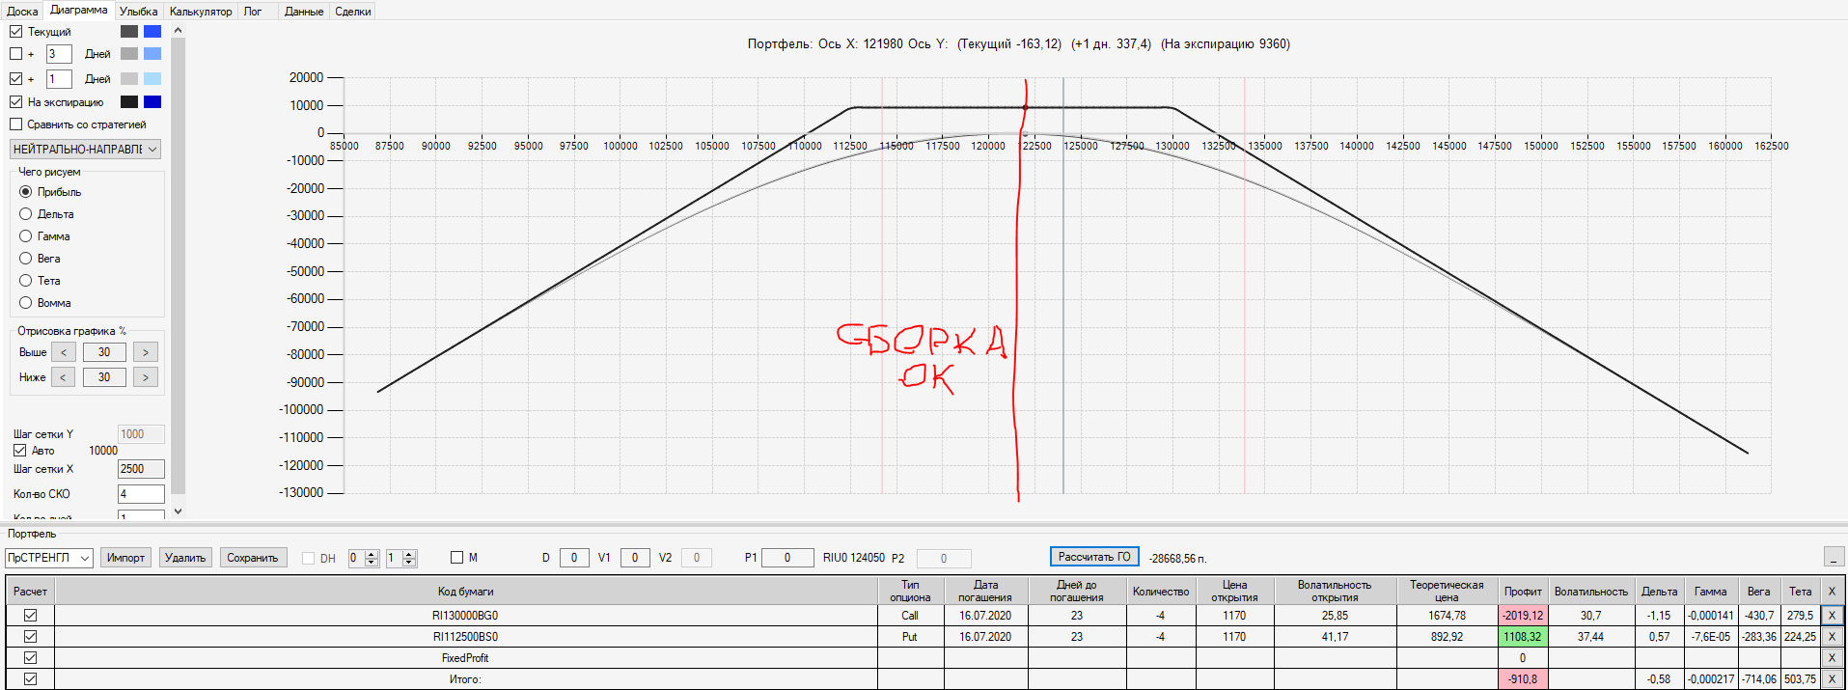
Task: Click the V1 input field
Action: pyautogui.click(x=634, y=558)
